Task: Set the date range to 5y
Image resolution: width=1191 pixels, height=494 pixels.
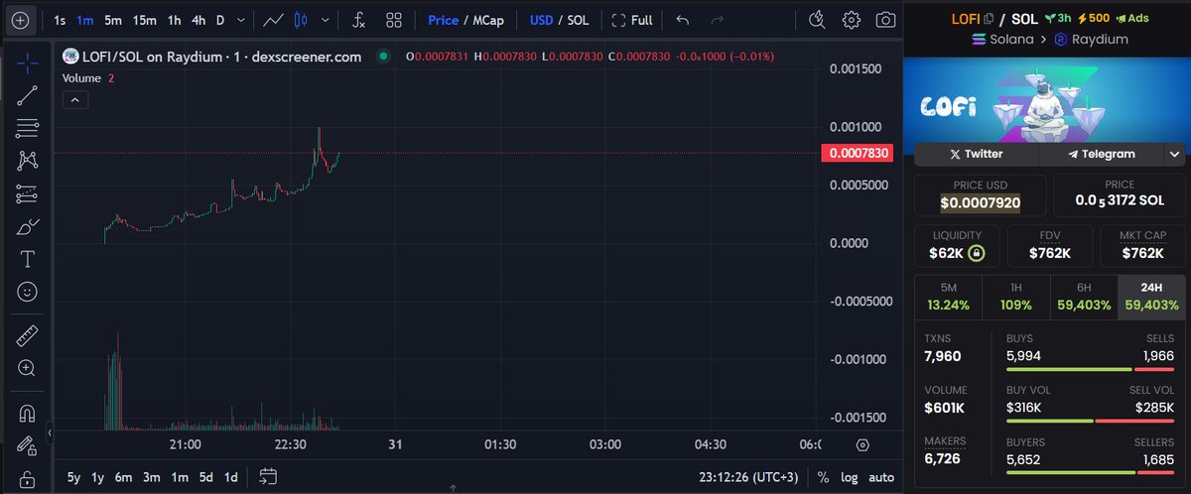Action: [x=73, y=477]
